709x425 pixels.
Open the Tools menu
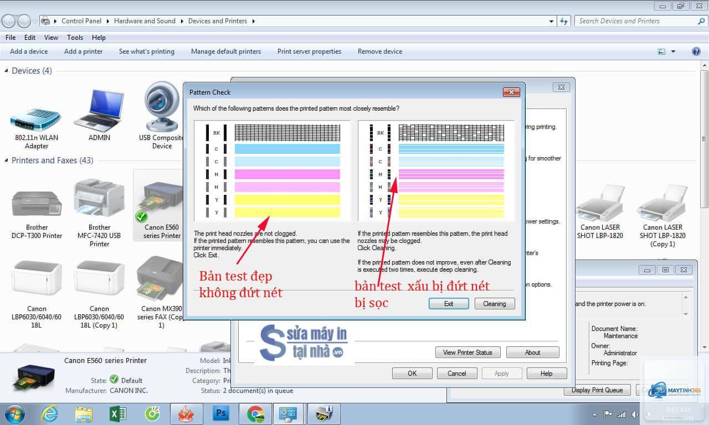(75, 38)
